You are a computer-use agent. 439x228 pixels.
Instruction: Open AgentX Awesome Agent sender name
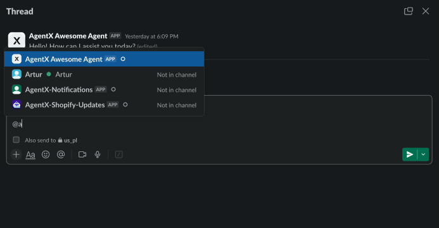tap(68, 36)
